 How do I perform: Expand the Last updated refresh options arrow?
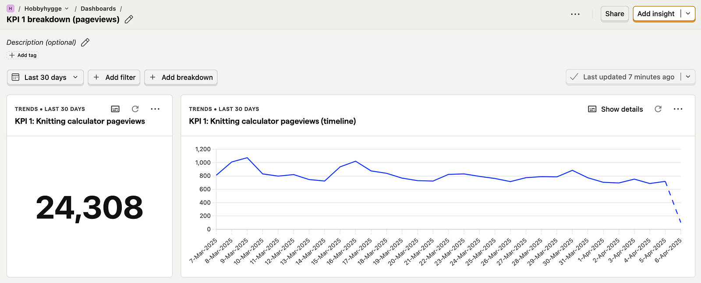click(688, 76)
